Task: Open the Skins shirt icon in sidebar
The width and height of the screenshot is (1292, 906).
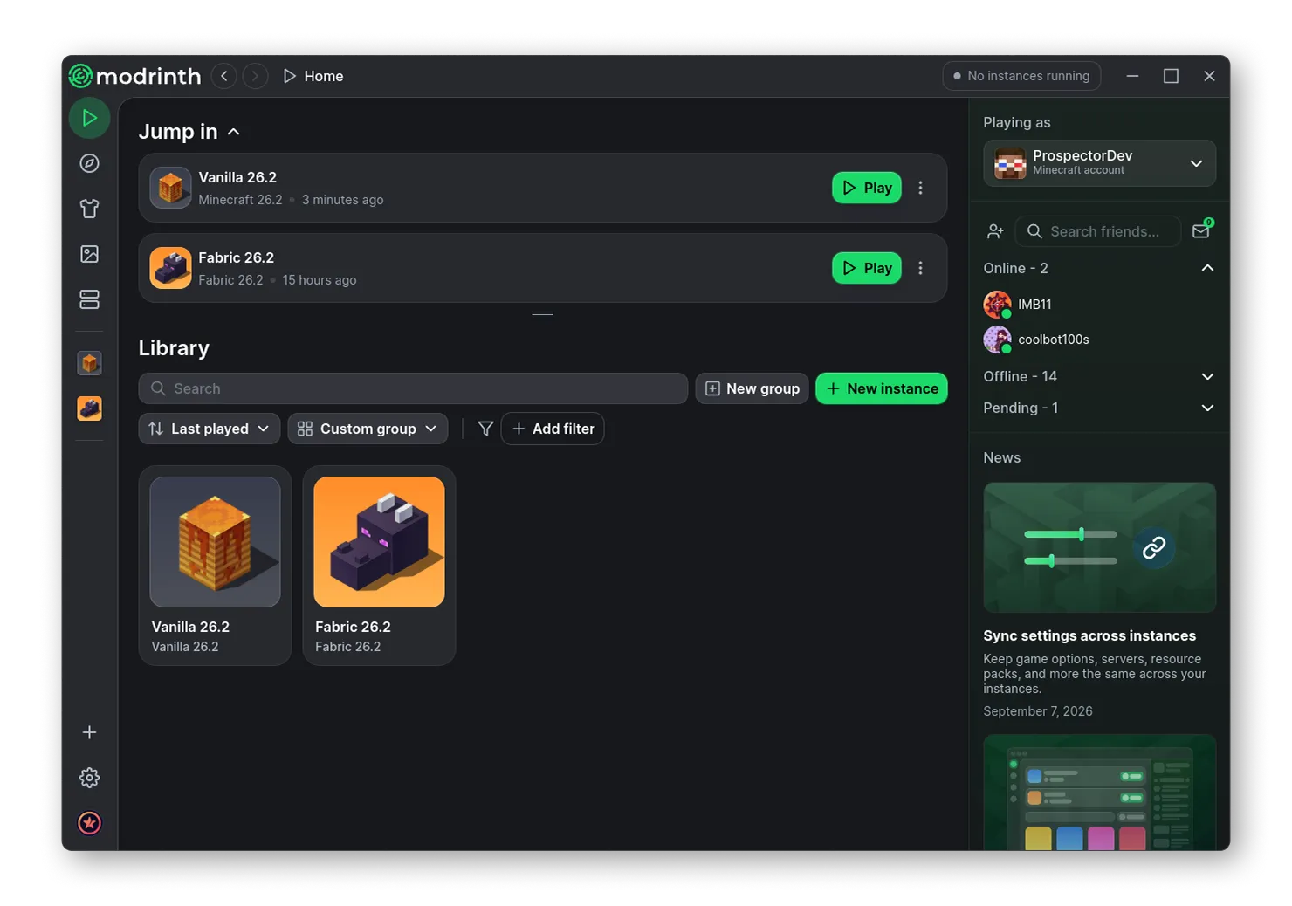Action: point(89,209)
